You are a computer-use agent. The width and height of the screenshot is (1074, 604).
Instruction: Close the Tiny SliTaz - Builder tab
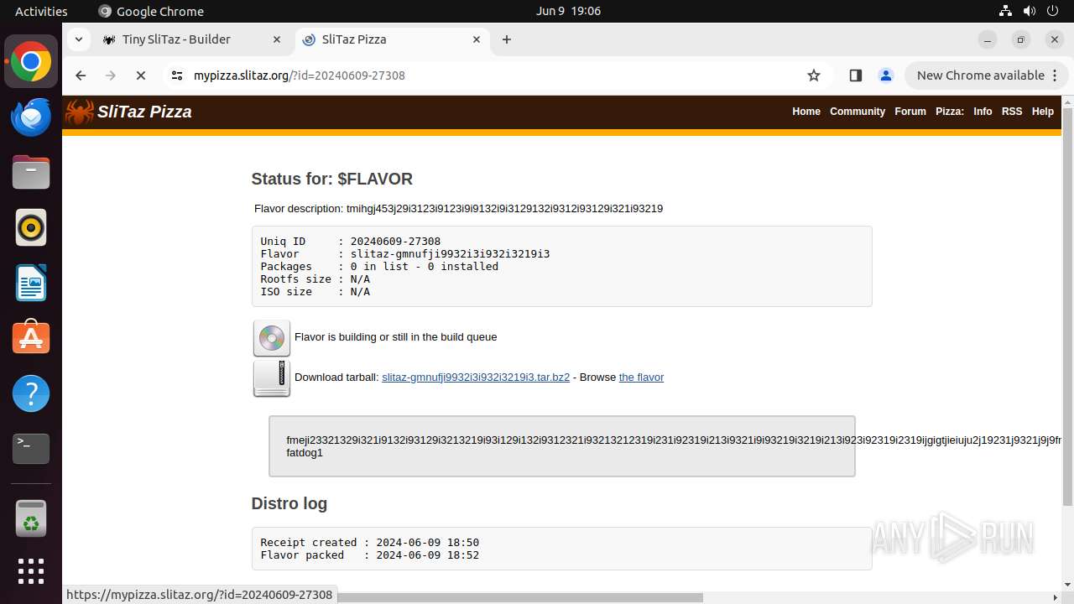pyautogui.click(x=277, y=39)
